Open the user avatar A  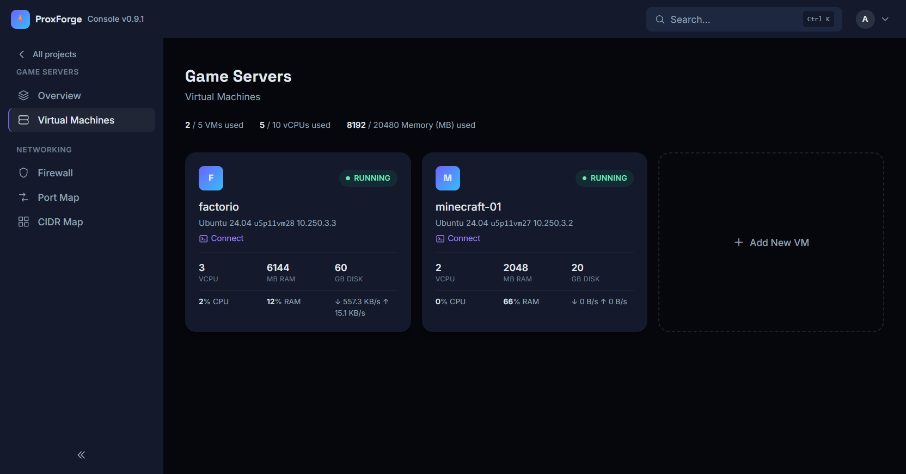(x=865, y=19)
